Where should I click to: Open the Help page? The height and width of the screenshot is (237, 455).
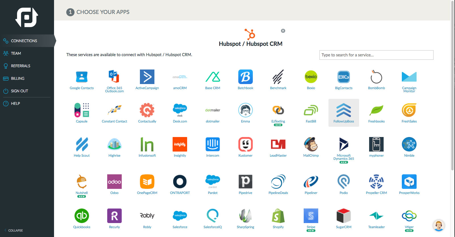tap(15, 103)
